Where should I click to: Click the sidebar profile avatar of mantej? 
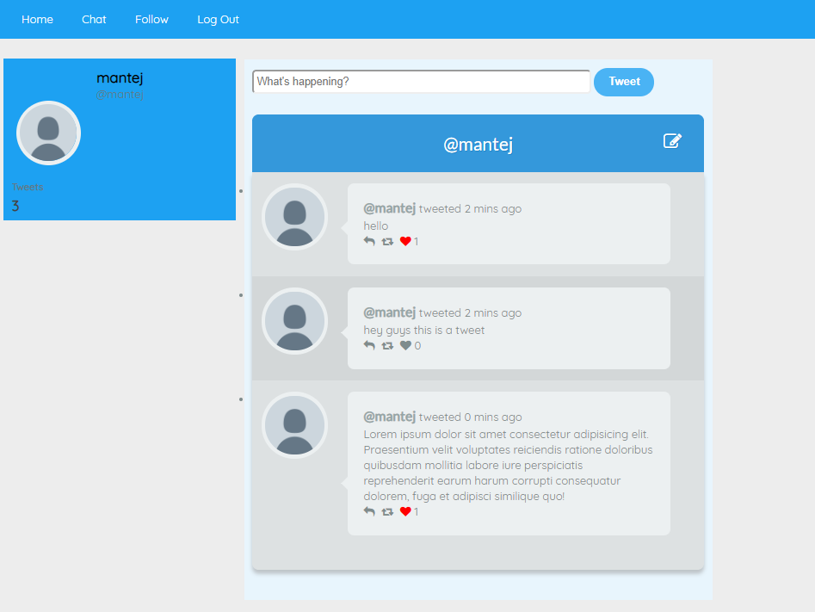click(48, 133)
